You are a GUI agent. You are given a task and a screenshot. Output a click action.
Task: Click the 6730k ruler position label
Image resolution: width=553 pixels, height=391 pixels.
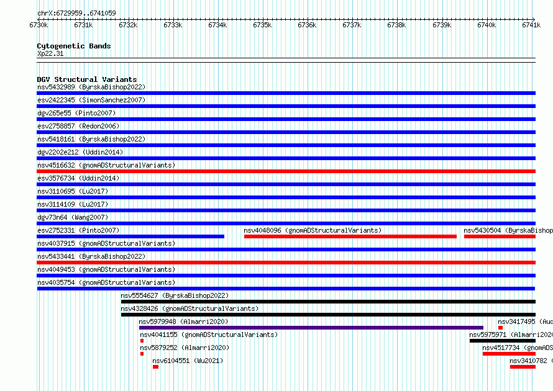point(39,25)
